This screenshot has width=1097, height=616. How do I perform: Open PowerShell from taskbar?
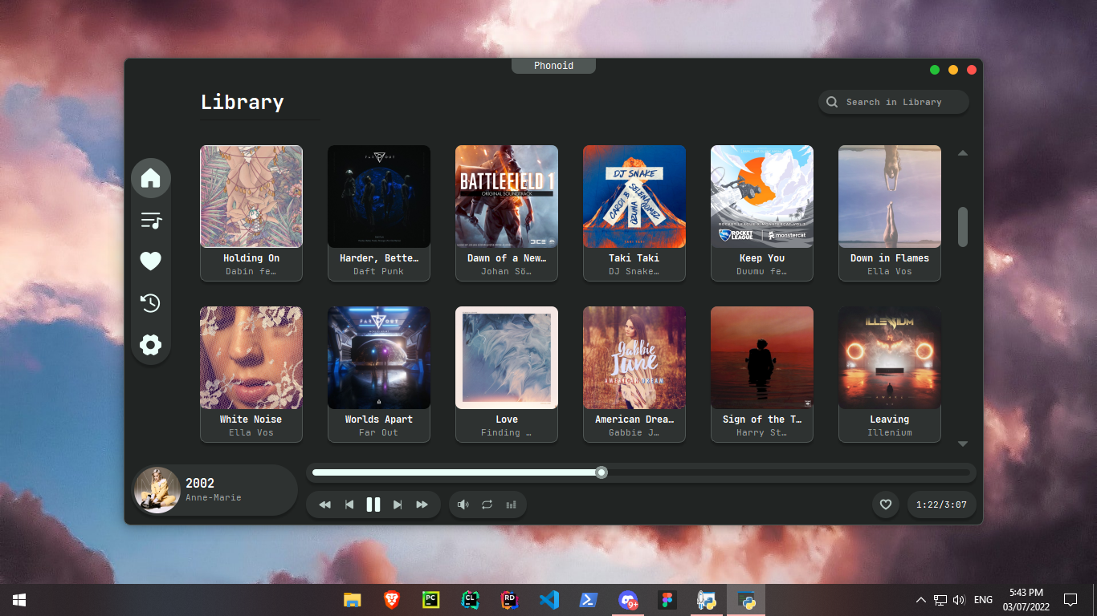pyautogui.click(x=588, y=600)
